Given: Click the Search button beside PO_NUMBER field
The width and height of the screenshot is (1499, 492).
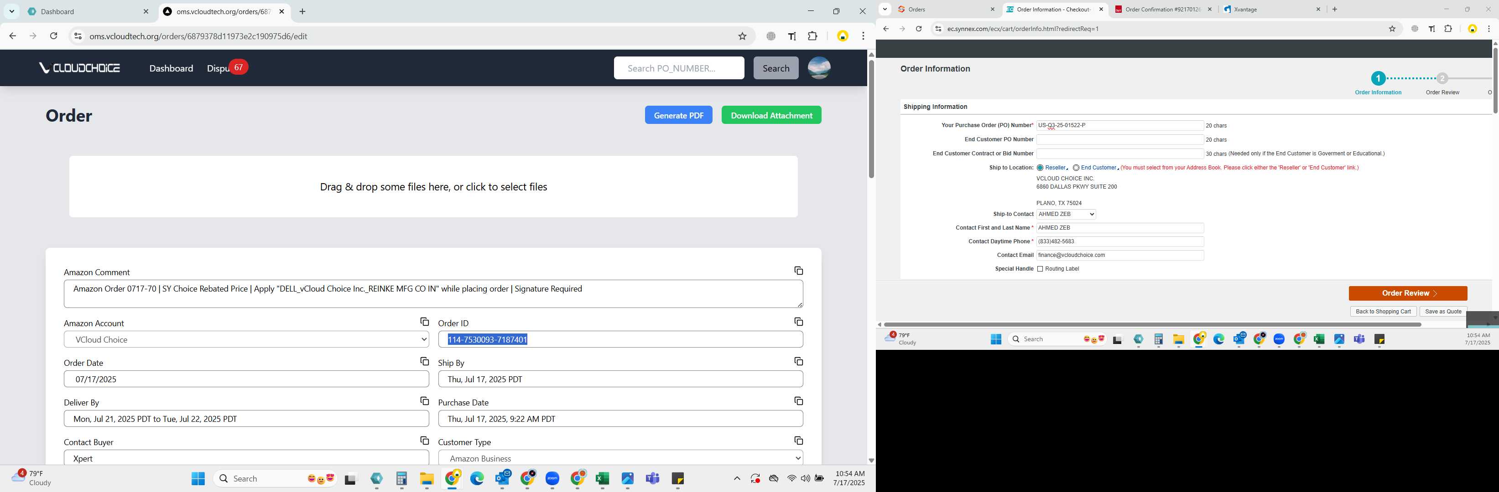Looking at the screenshot, I should [x=776, y=68].
